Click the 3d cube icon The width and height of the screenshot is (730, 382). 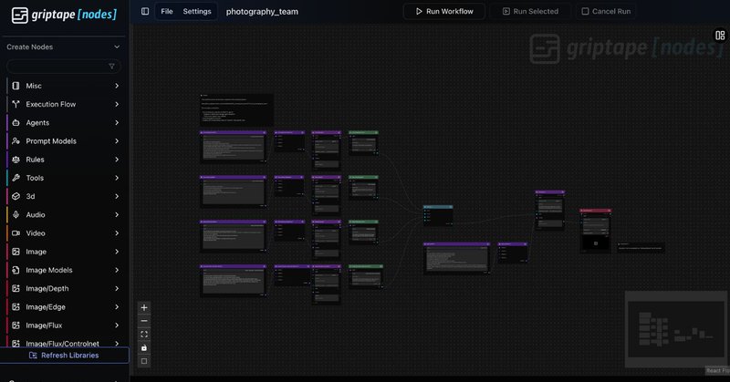pos(16,196)
